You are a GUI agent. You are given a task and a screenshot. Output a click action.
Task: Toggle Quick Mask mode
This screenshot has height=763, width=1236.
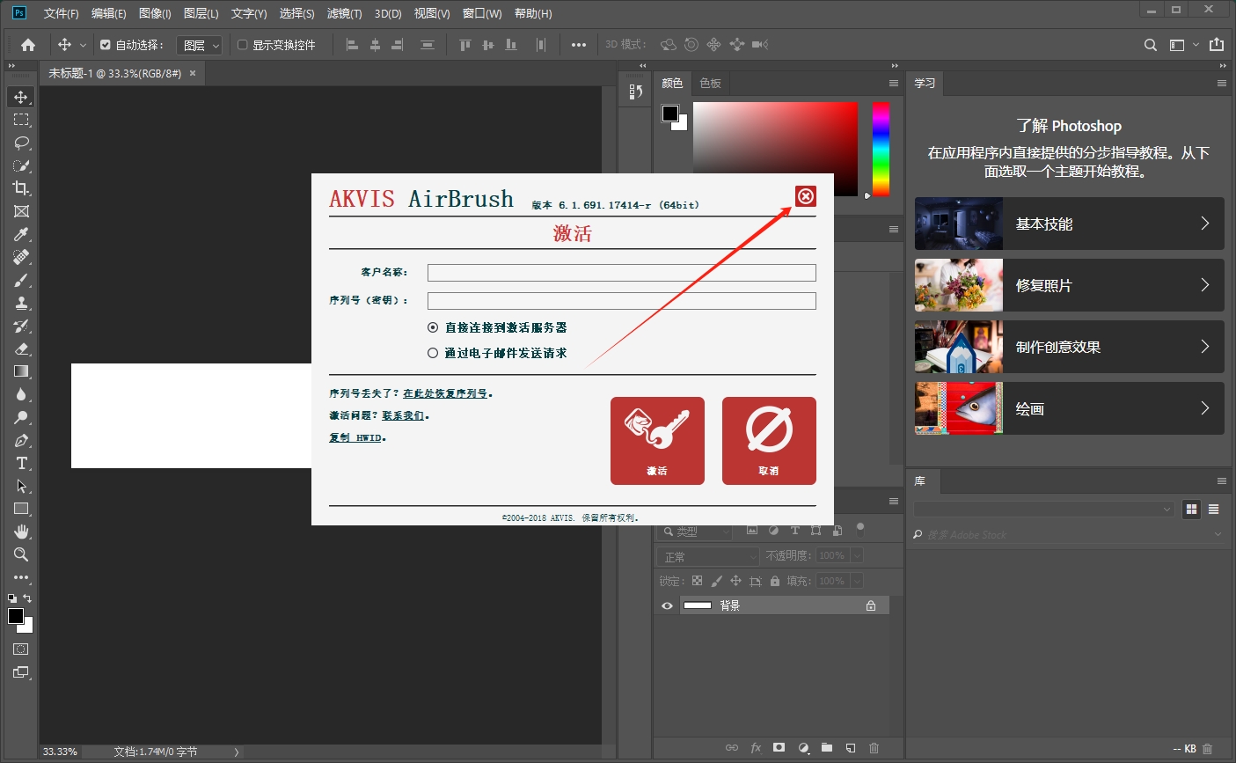21,649
